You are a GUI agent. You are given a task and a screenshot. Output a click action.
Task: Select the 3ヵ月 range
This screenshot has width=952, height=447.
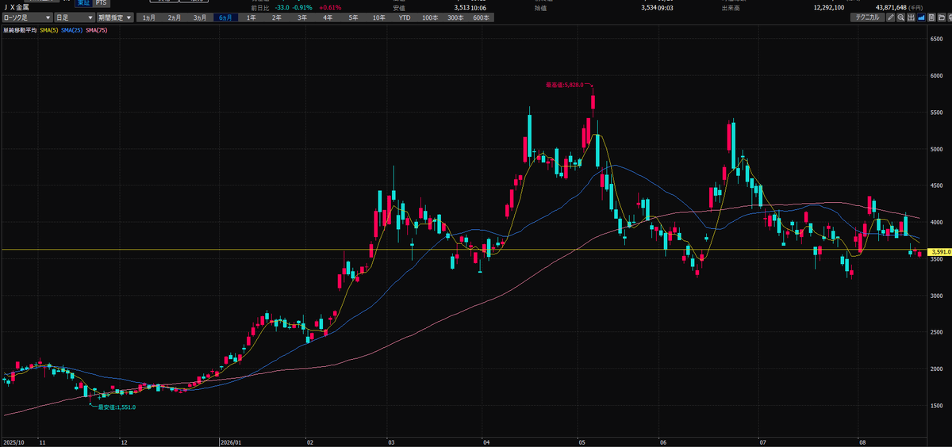click(200, 17)
